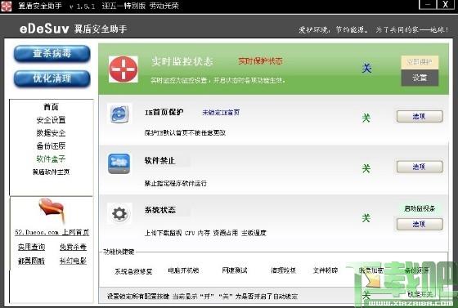Click the 未锁定IE首页 blue link

point(221,113)
